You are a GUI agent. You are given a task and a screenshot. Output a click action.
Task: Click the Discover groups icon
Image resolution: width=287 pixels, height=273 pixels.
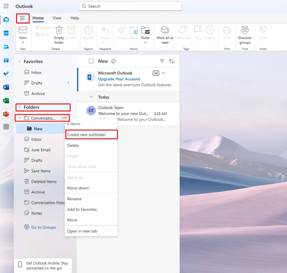tap(245, 30)
